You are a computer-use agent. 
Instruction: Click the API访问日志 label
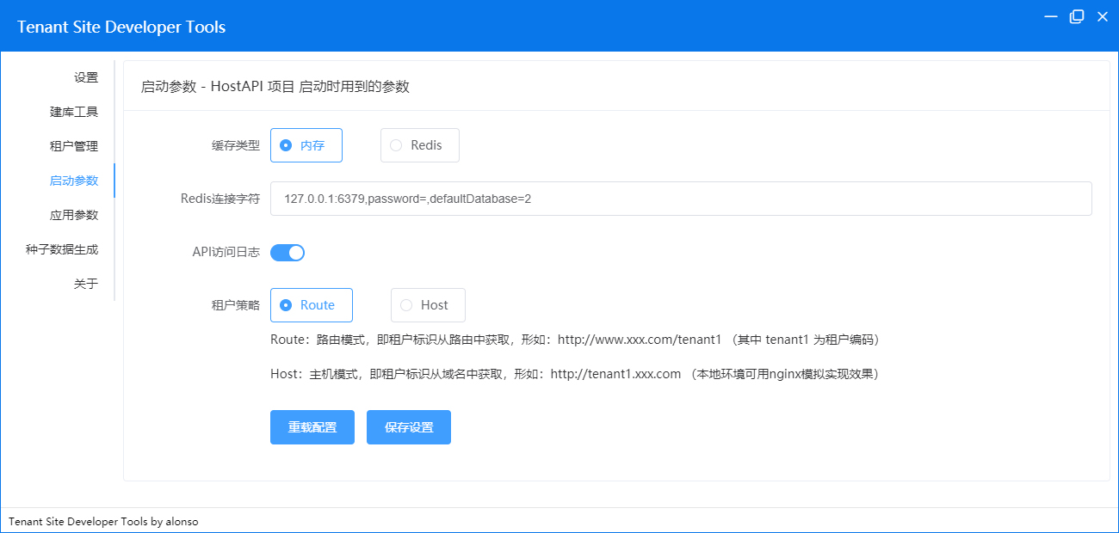(x=226, y=253)
